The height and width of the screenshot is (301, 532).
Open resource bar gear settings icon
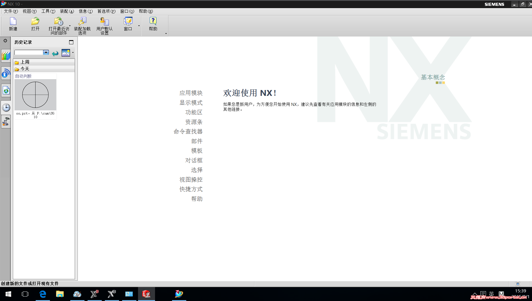point(5,41)
